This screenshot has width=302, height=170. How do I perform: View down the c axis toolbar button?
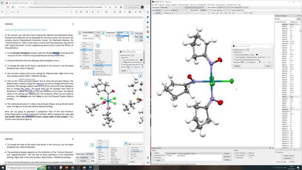tap(184, 13)
